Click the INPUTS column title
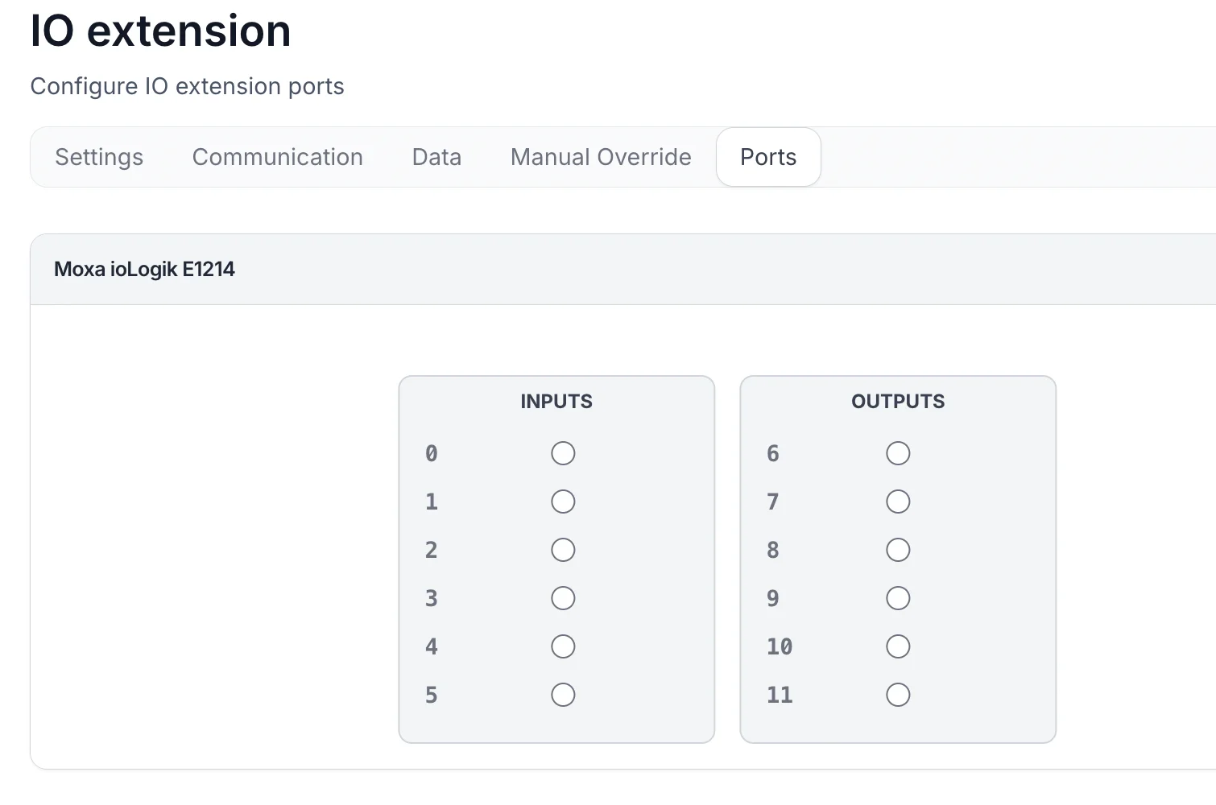This screenshot has height=805, width=1216. pos(556,401)
